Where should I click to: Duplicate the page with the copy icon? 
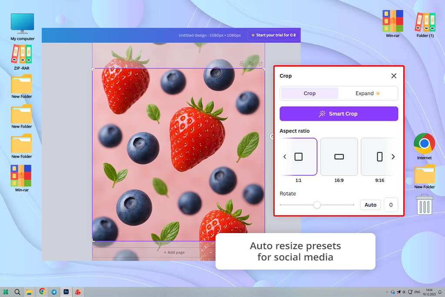click(251, 63)
